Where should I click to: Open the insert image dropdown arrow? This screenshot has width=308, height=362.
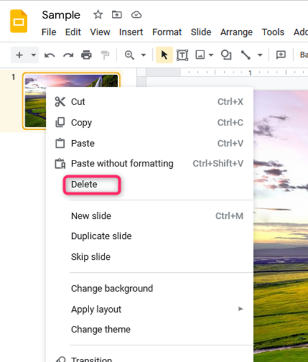coord(211,55)
